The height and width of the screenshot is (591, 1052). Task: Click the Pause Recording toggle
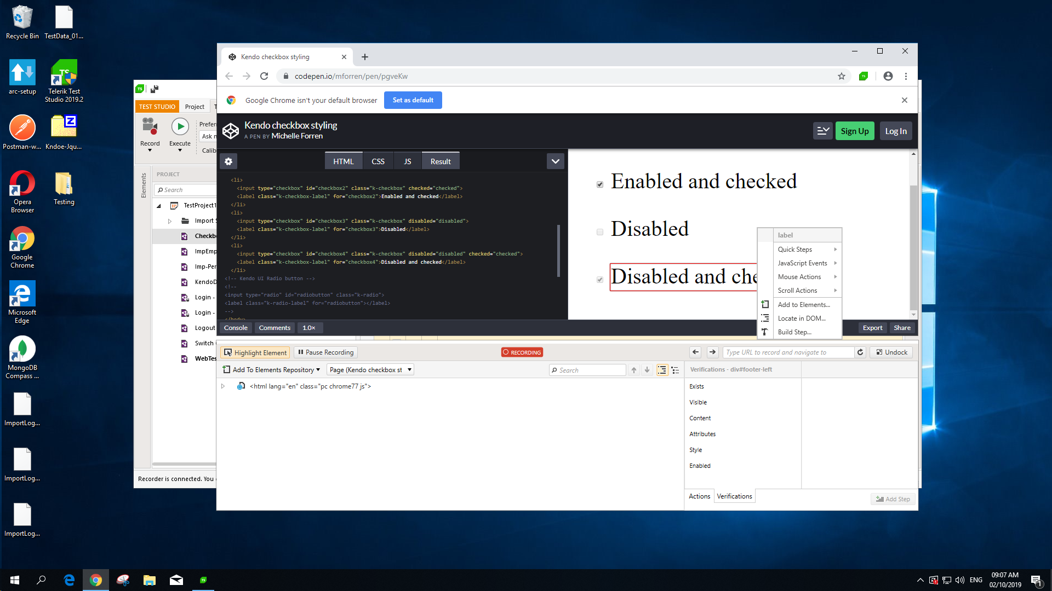(325, 352)
